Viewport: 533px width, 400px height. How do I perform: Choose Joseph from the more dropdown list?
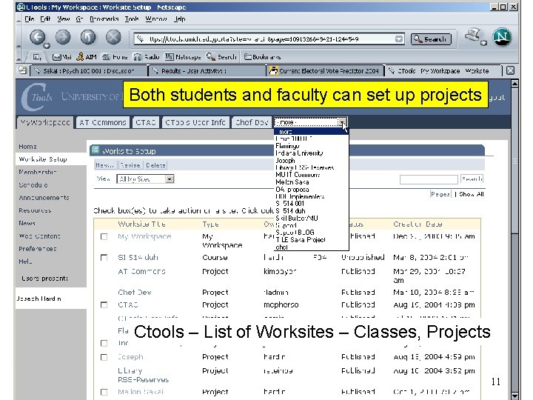pyautogui.click(x=285, y=160)
